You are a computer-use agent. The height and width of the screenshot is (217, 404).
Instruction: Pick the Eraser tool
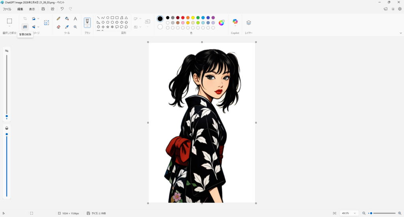(x=58, y=27)
